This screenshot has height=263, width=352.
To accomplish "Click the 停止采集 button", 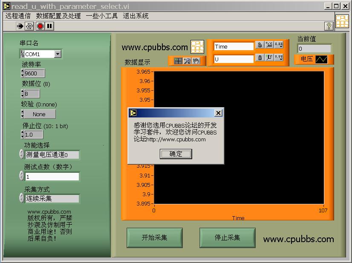I will [228, 237].
